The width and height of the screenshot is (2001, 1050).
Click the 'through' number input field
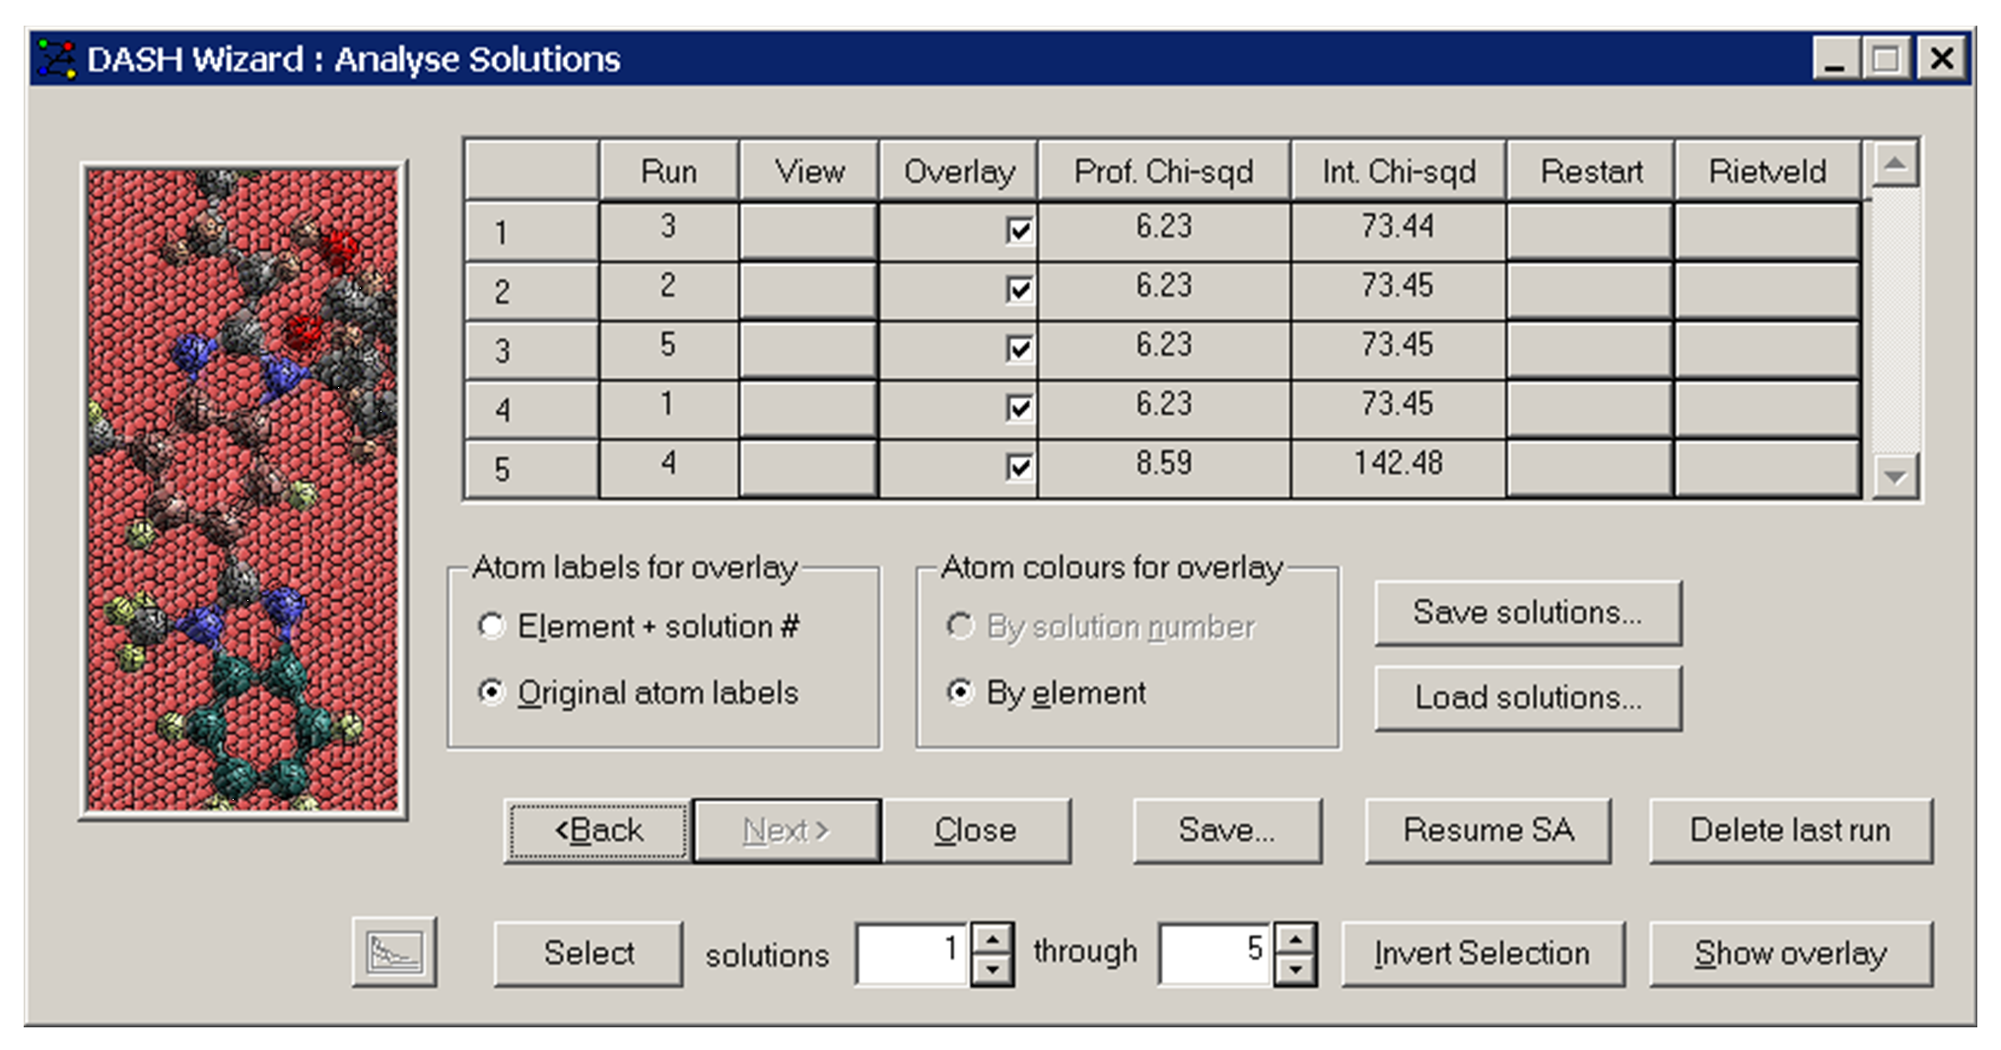[1216, 953]
